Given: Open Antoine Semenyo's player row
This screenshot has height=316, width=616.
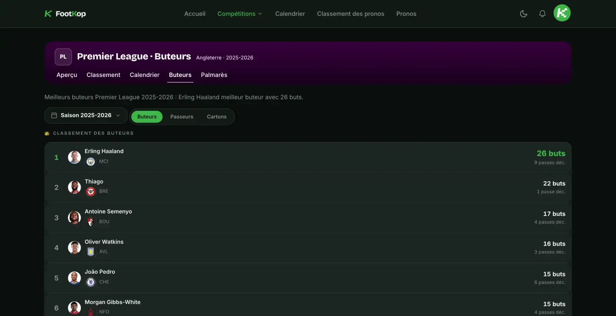Looking at the screenshot, I should [x=308, y=217].
